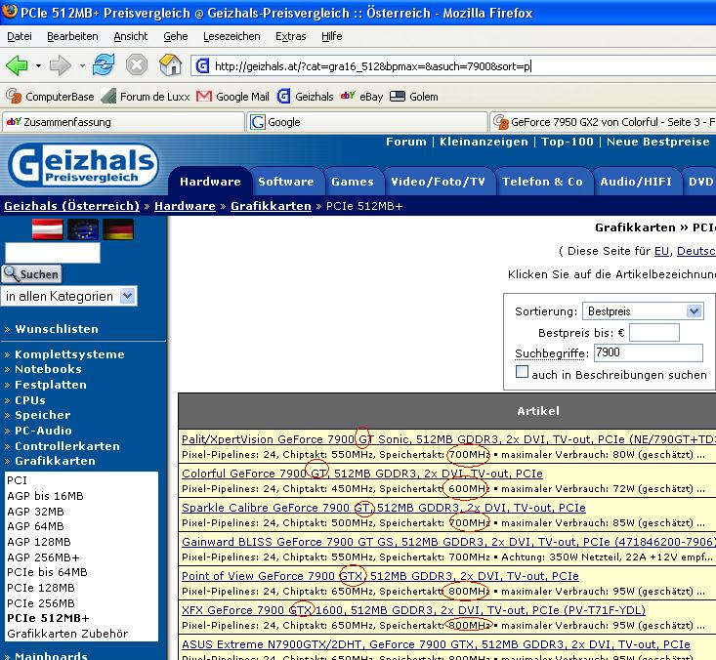Viewport: 716px width, 660px height.
Task: Click the Firefox window title icon
Action: 9,11
